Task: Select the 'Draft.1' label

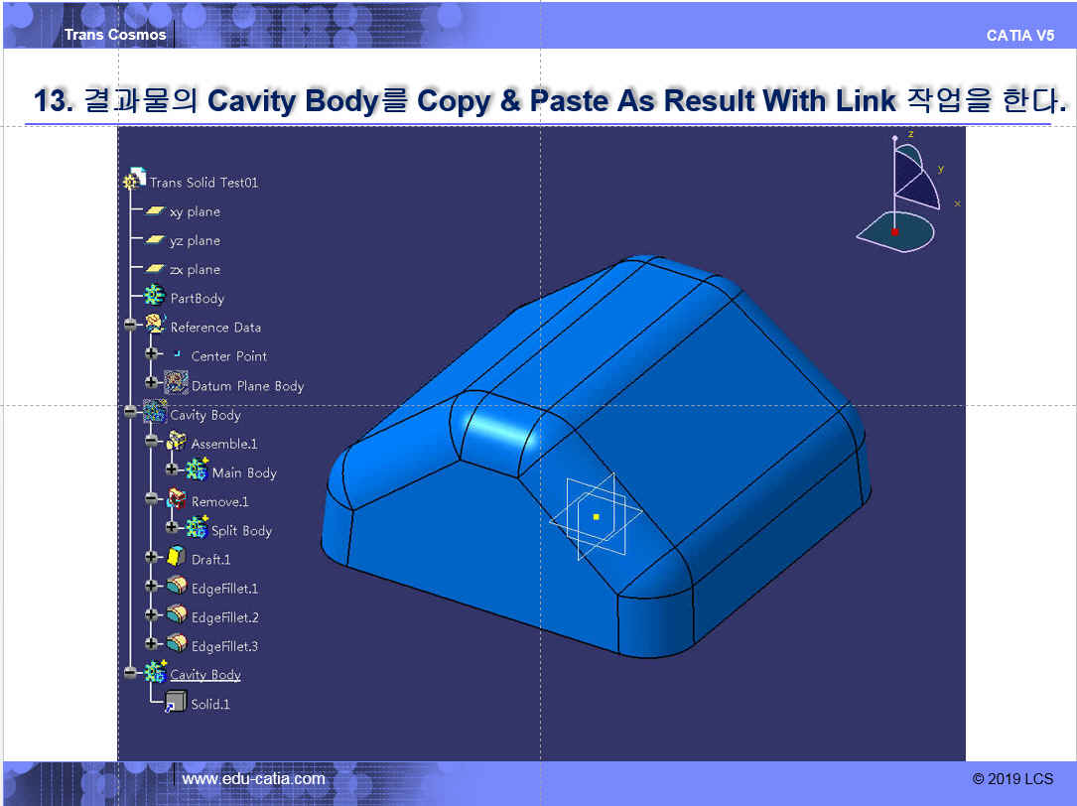Action: [x=210, y=560]
